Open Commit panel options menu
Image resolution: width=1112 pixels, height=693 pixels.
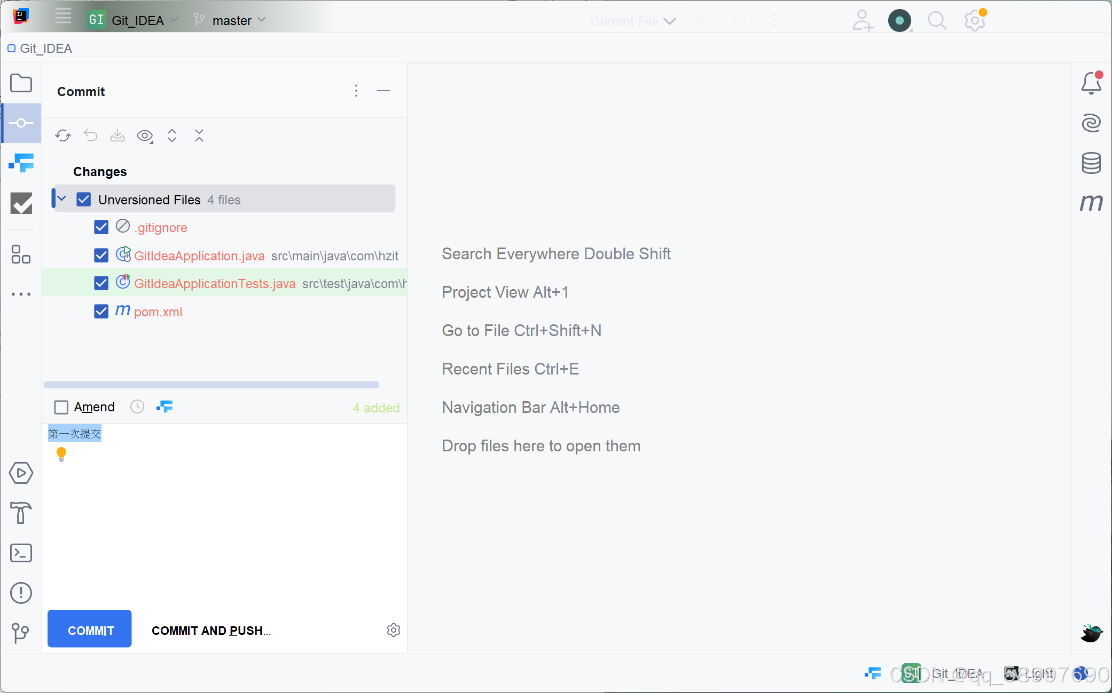356,91
